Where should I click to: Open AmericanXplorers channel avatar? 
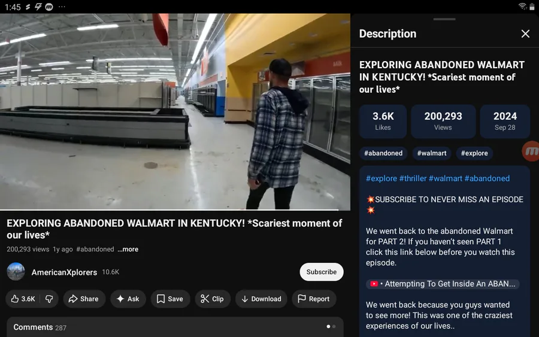coord(16,272)
